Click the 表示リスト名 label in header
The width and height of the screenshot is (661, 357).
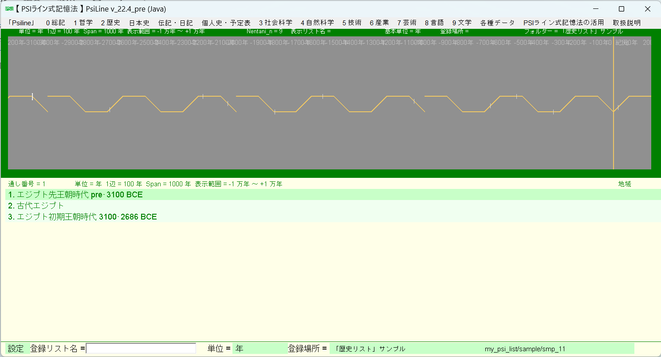(311, 31)
